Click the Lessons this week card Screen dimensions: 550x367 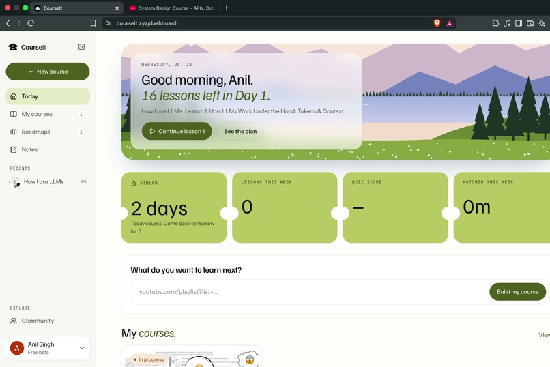(285, 207)
